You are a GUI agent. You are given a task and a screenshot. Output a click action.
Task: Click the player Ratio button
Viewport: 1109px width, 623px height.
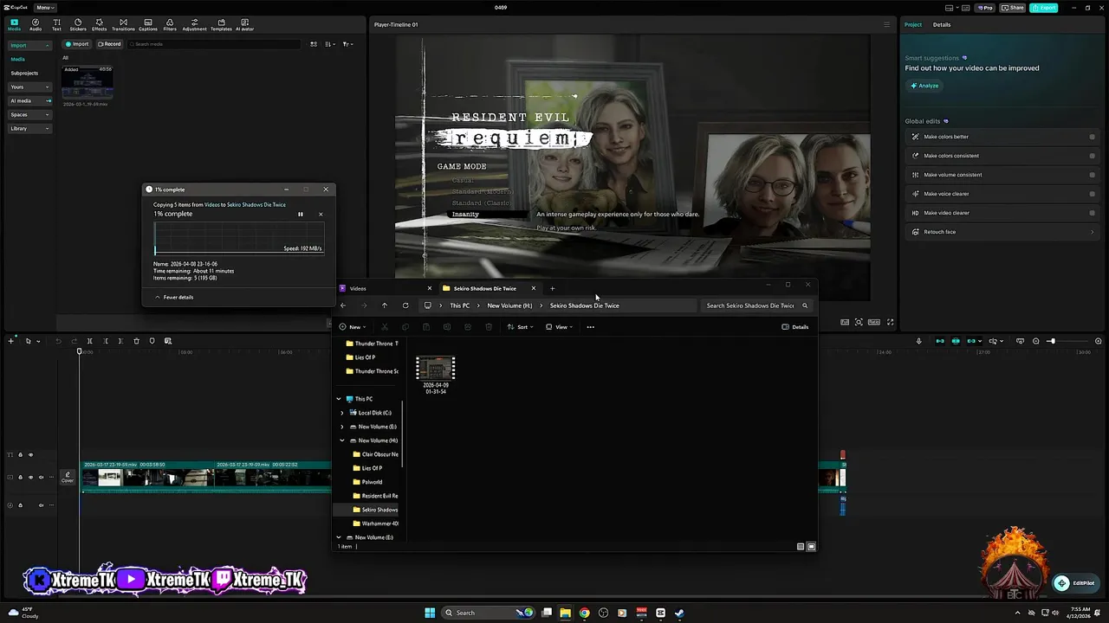(874, 322)
